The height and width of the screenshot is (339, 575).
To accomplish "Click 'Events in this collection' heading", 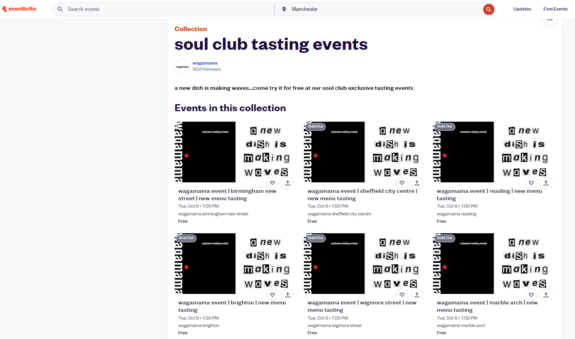I will click(x=230, y=108).
